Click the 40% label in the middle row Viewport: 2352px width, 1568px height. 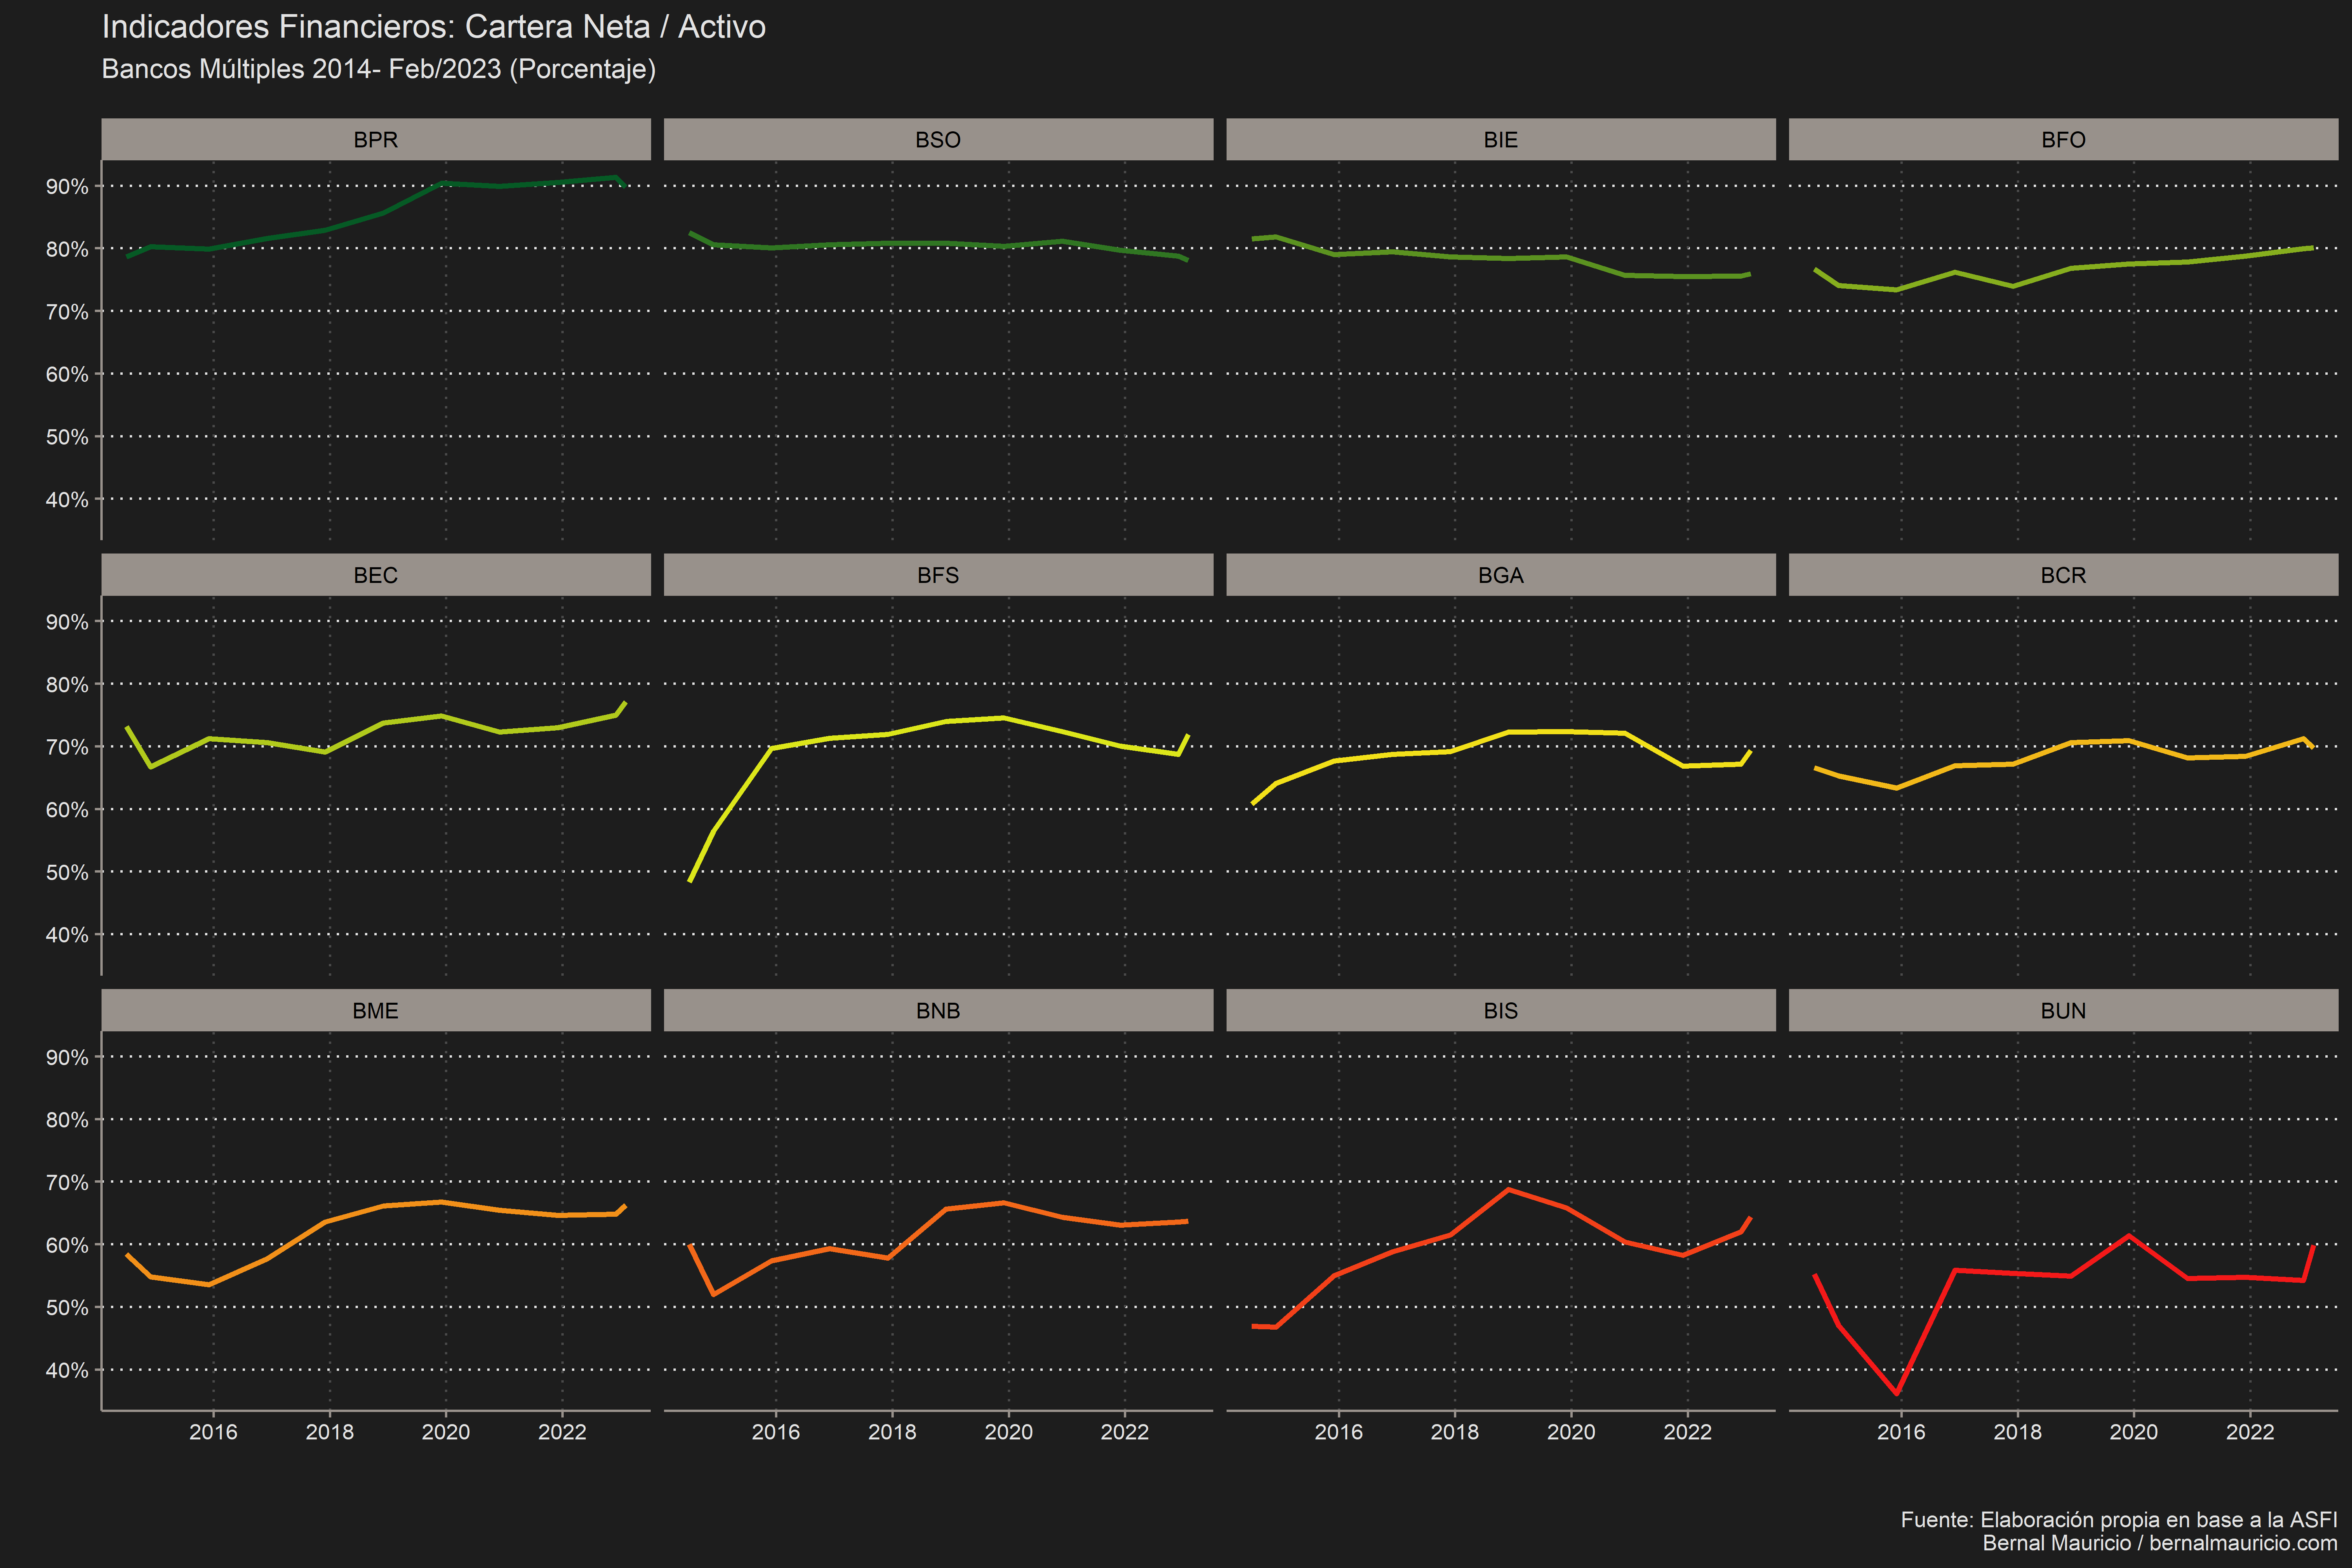pyautogui.click(x=67, y=935)
